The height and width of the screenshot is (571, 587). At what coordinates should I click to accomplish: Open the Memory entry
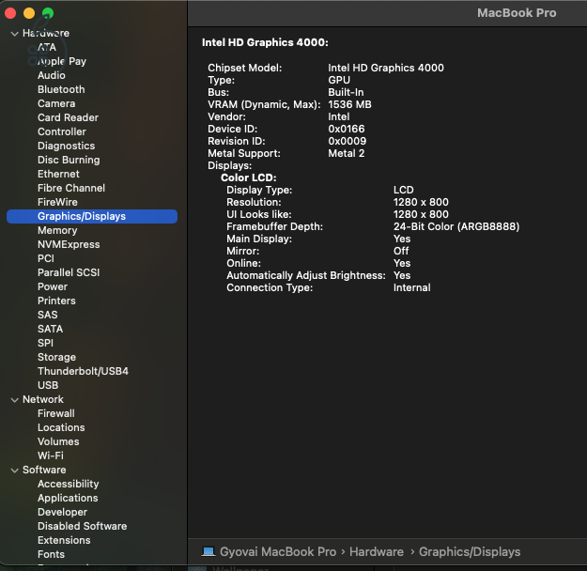57,230
